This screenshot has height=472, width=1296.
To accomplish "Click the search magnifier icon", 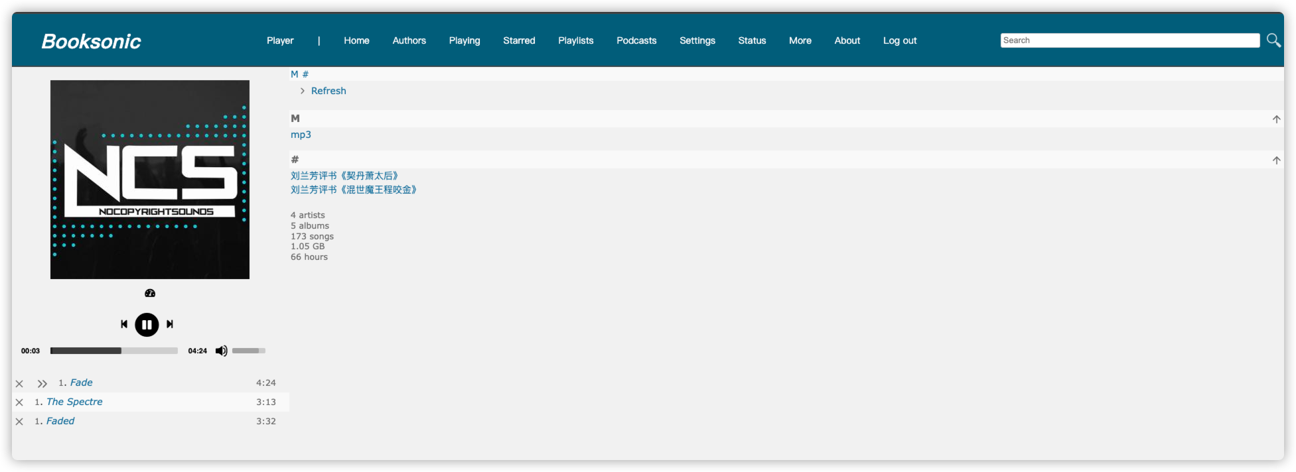I will (x=1273, y=40).
